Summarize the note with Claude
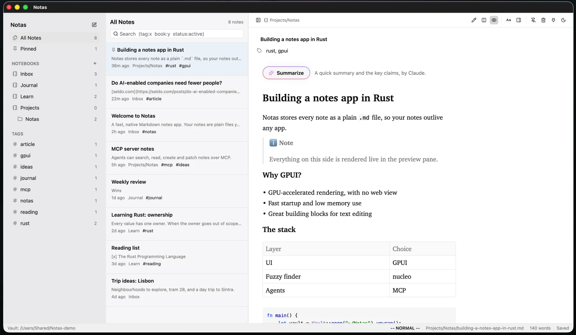576x335 pixels. click(286, 73)
